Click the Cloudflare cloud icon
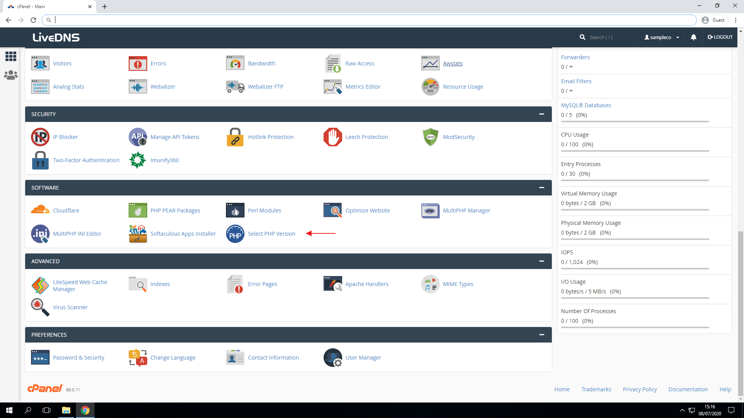744x418 pixels. [x=40, y=210]
